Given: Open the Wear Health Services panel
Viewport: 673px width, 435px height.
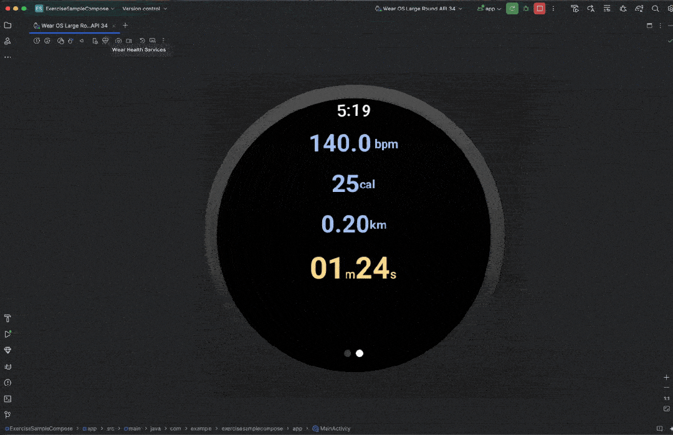Looking at the screenshot, I should 105,41.
